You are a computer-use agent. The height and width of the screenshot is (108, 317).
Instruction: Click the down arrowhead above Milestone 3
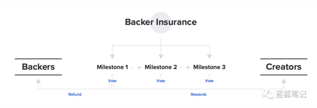click(x=209, y=56)
